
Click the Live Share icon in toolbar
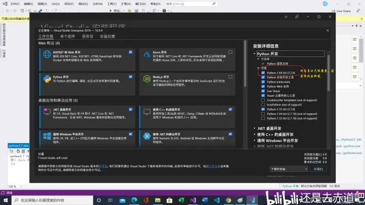[x=333, y=11]
